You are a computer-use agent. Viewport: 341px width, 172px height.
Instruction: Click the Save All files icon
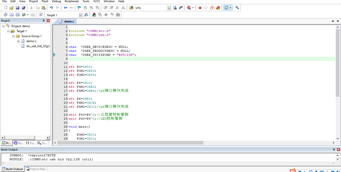pyautogui.click(x=23, y=8)
